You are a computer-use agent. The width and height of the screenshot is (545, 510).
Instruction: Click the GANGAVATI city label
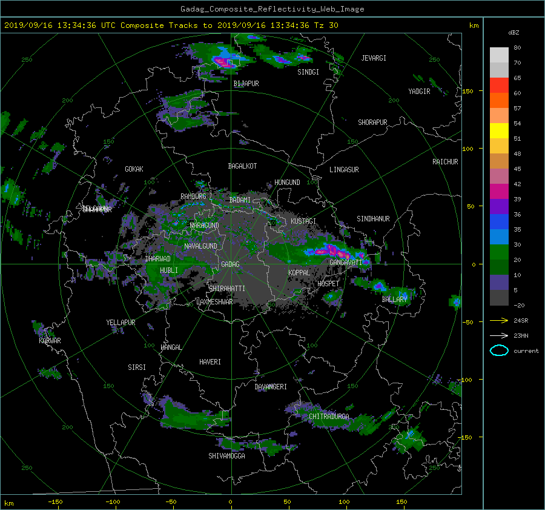pos(346,263)
